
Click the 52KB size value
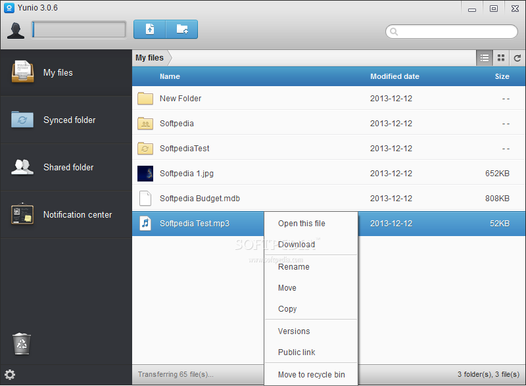point(500,224)
